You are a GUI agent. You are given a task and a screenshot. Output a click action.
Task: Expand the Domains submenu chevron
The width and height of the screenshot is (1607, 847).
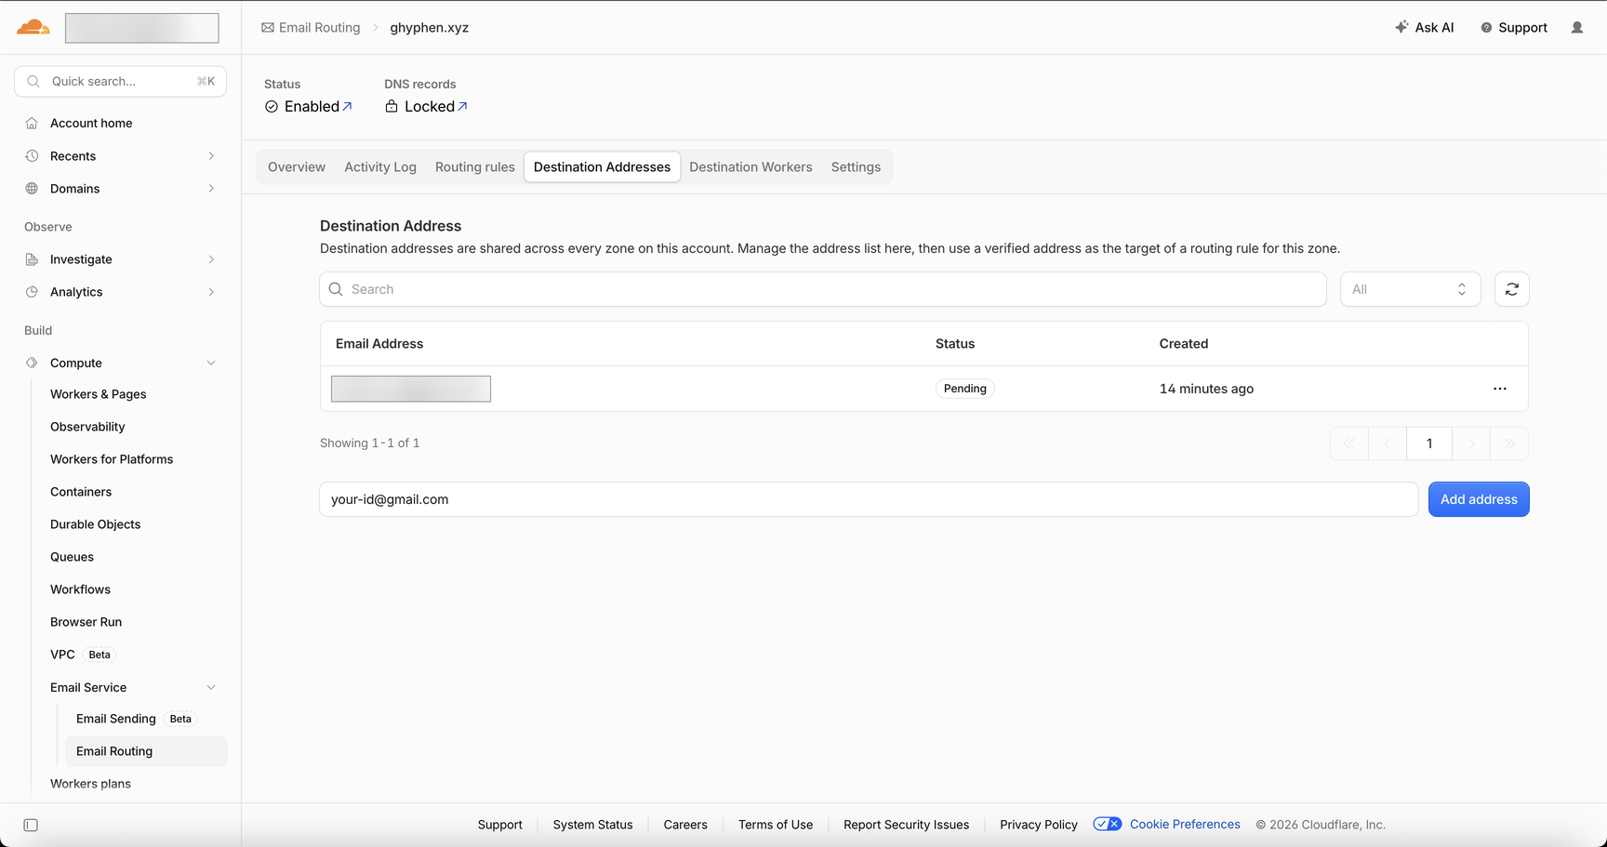(x=212, y=189)
